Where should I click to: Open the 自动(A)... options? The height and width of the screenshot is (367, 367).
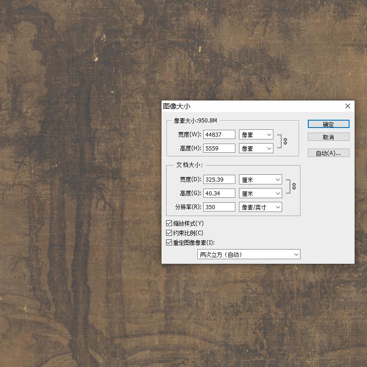pos(328,153)
